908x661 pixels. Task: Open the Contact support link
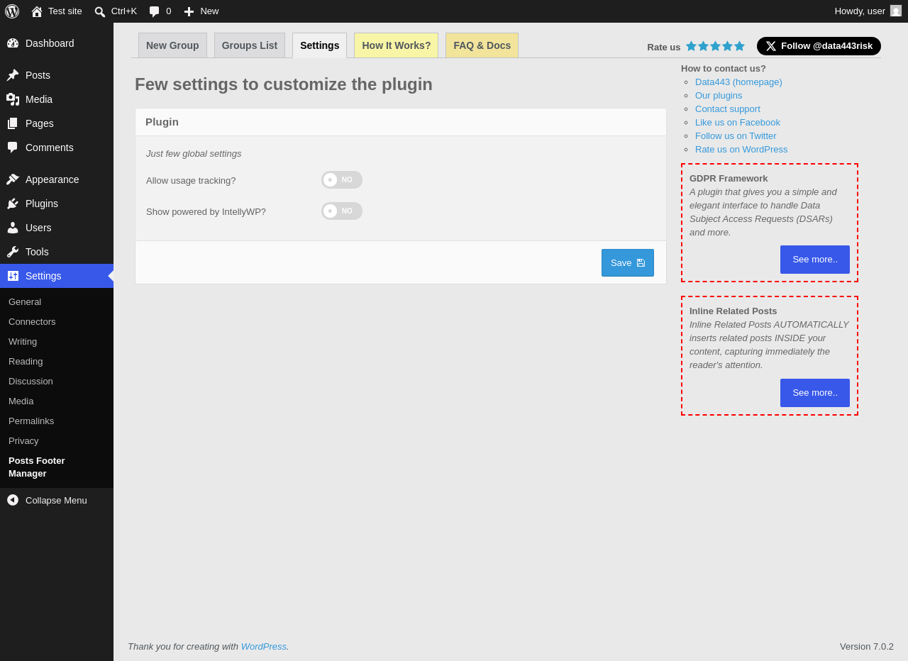pyautogui.click(x=728, y=109)
